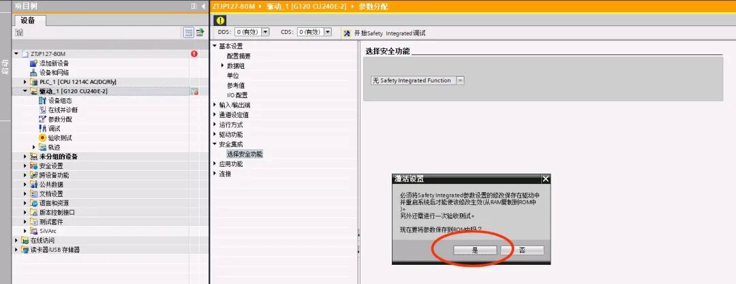Expand the 测试套件 node
Screen dimensions: 736x284
tap(25, 221)
